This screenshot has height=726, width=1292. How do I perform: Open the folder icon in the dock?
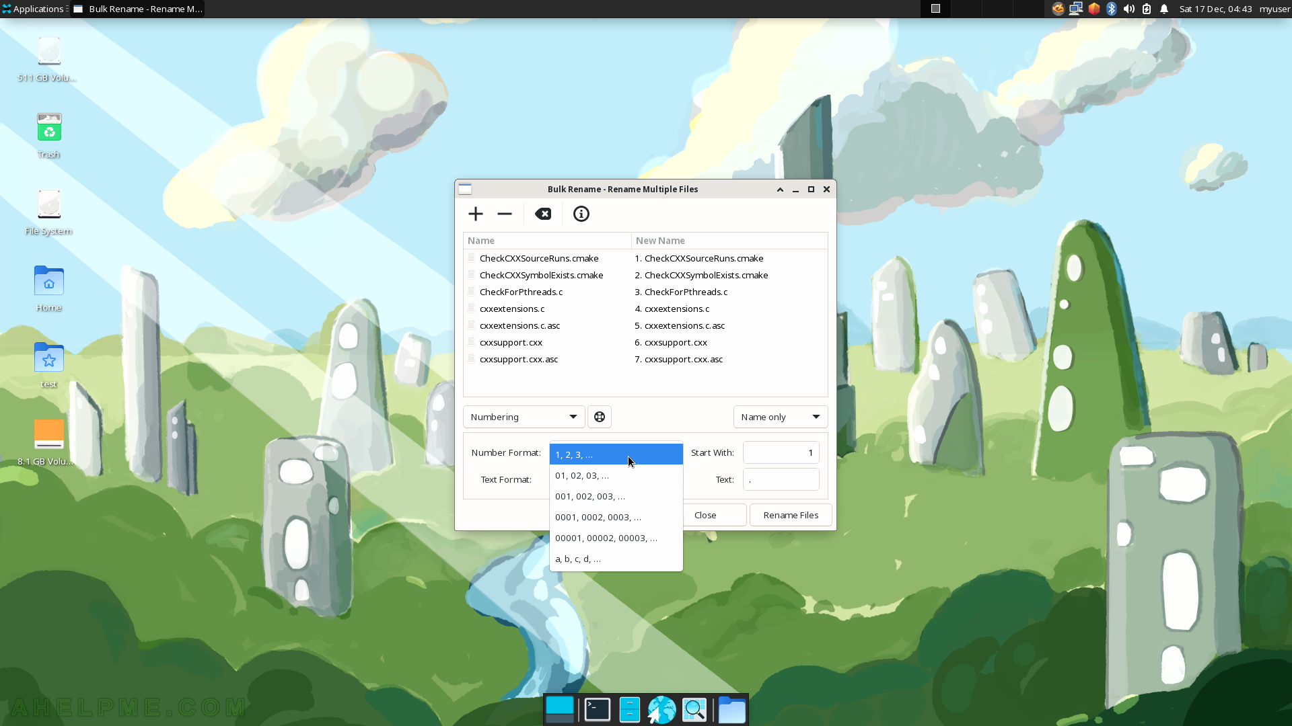tap(731, 710)
